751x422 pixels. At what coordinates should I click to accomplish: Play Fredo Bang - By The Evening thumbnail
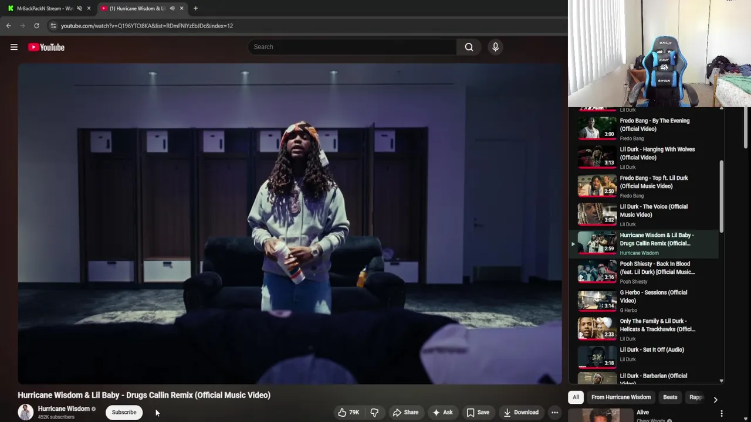pyautogui.click(x=597, y=128)
